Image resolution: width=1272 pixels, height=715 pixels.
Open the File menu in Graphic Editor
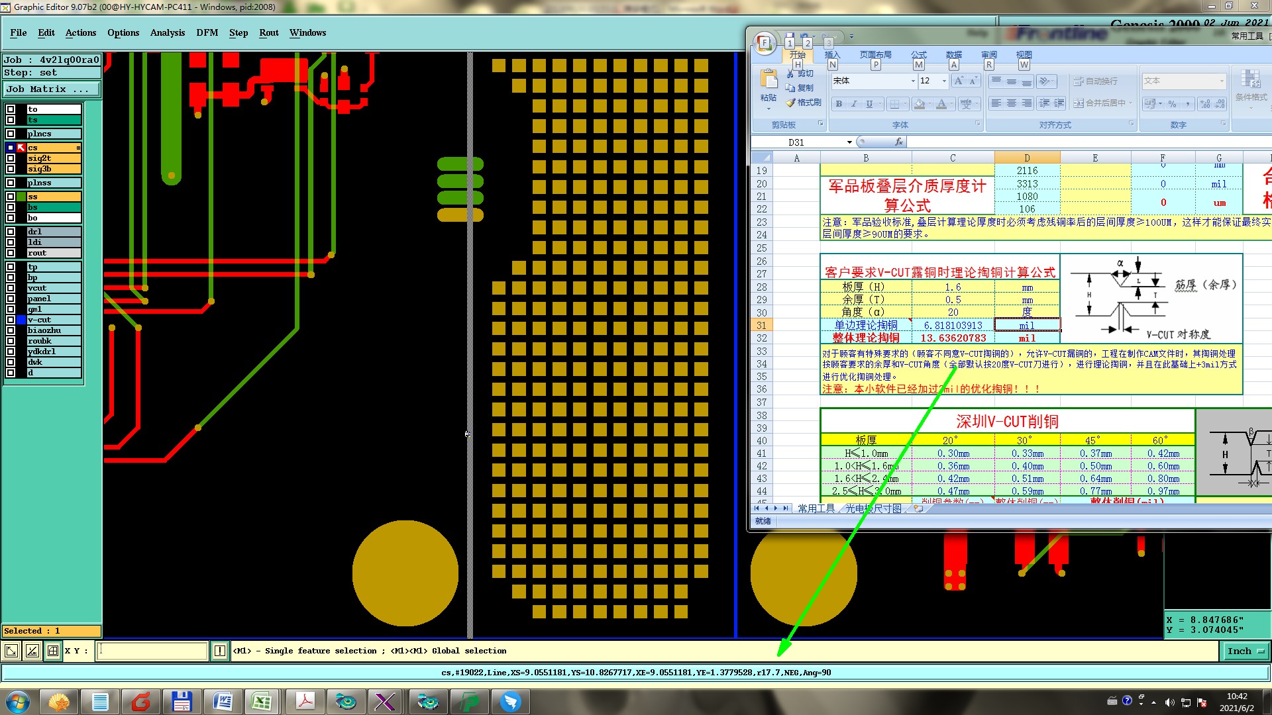[19, 32]
